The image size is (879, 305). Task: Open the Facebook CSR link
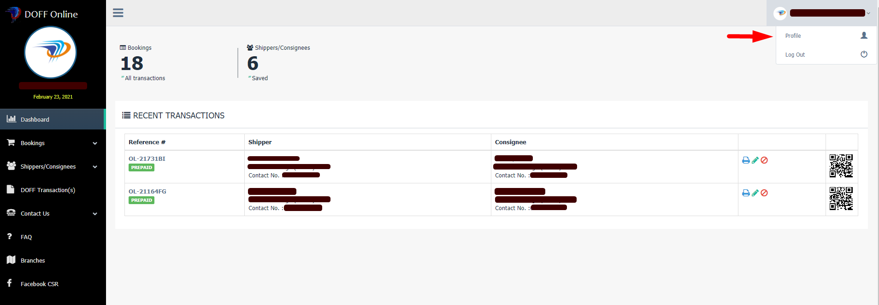pos(39,284)
